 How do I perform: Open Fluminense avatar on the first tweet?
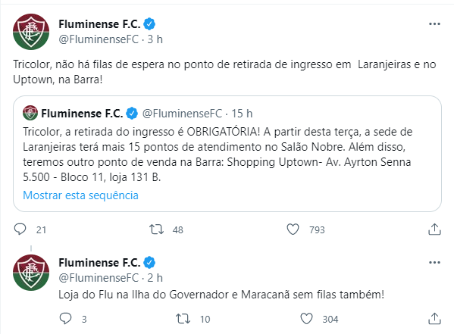(31, 32)
